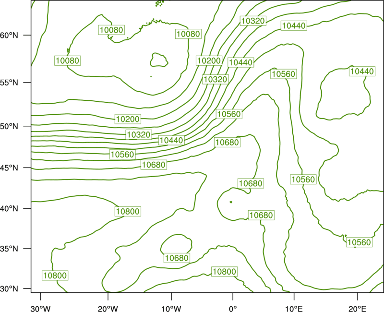Click the 60°N latitude axis label
384x312 pixels.
pos(9,35)
